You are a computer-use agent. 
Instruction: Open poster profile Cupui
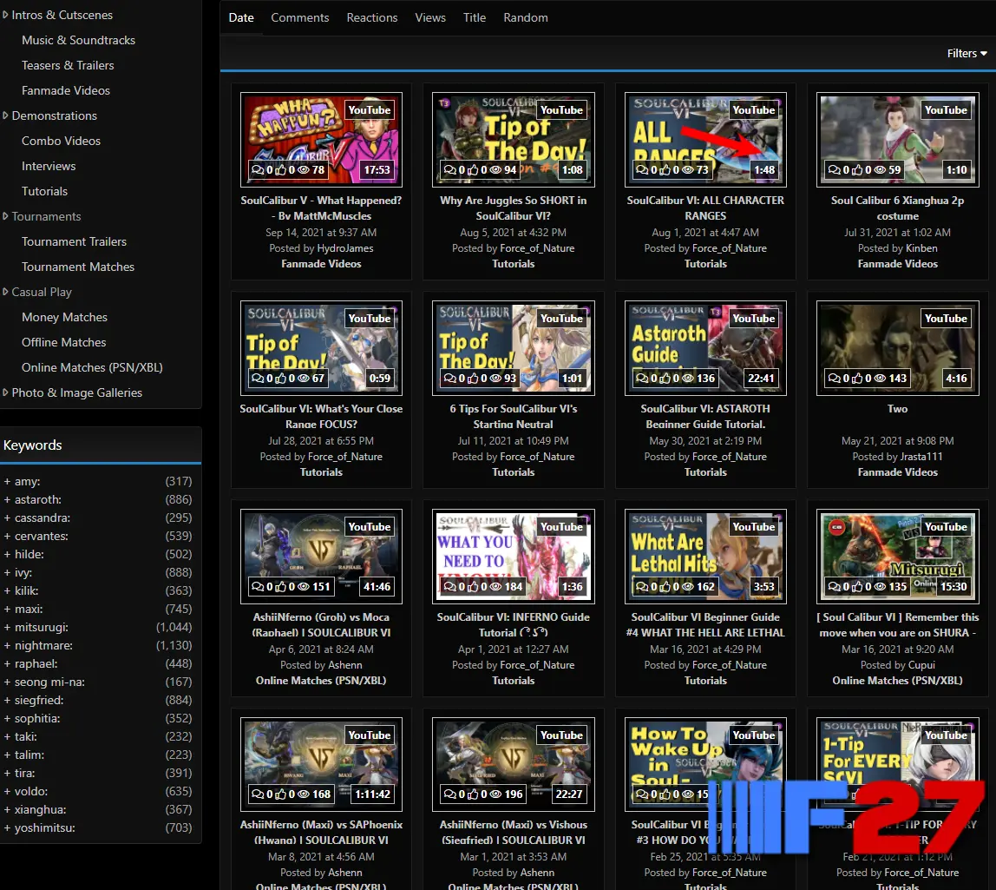pyautogui.click(x=921, y=666)
